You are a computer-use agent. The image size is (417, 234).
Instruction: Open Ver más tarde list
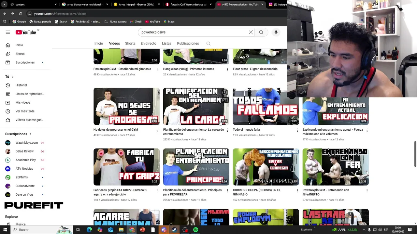click(25, 111)
